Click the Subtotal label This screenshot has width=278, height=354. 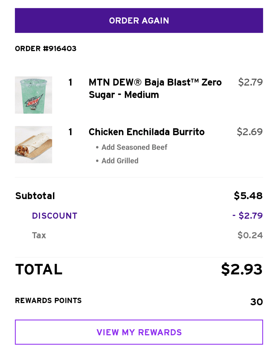point(35,196)
